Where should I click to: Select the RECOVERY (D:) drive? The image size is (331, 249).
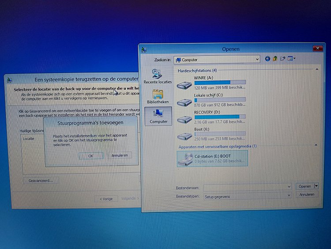(211, 117)
